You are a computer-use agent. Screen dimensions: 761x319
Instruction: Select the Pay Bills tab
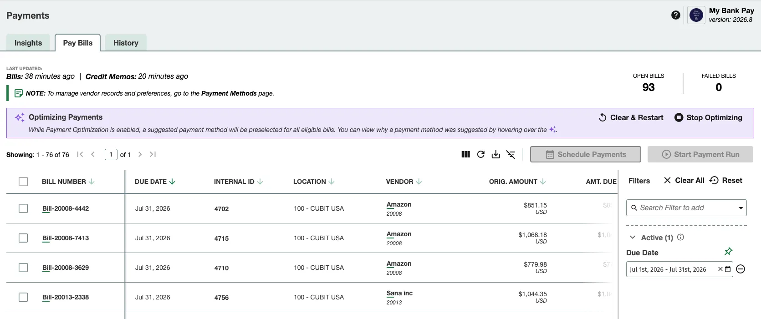click(78, 43)
